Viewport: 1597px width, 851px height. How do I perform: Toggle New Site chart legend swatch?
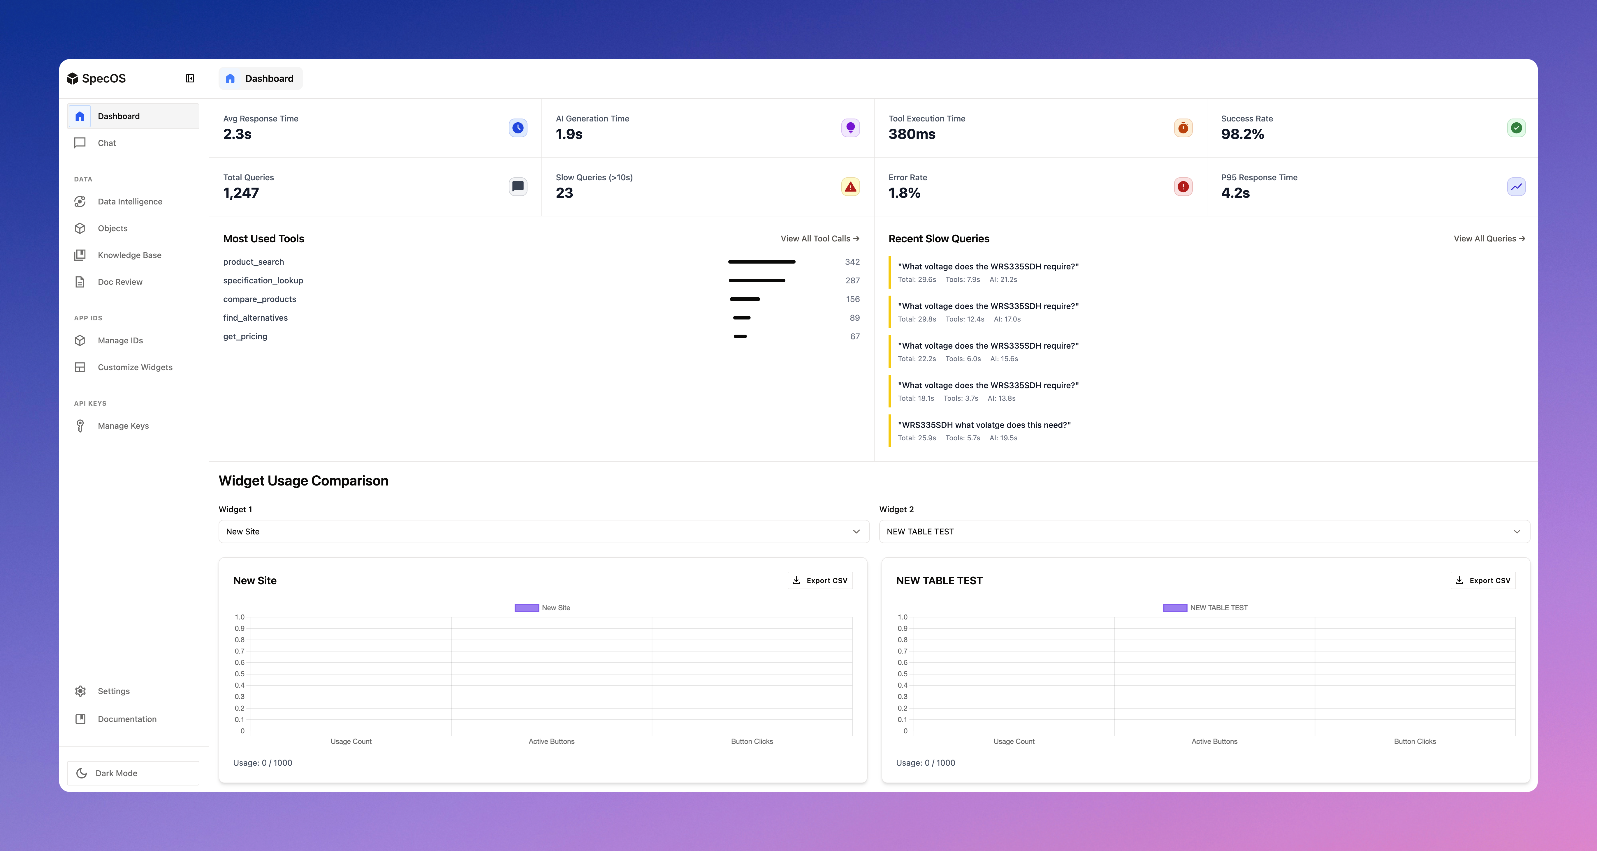point(526,608)
